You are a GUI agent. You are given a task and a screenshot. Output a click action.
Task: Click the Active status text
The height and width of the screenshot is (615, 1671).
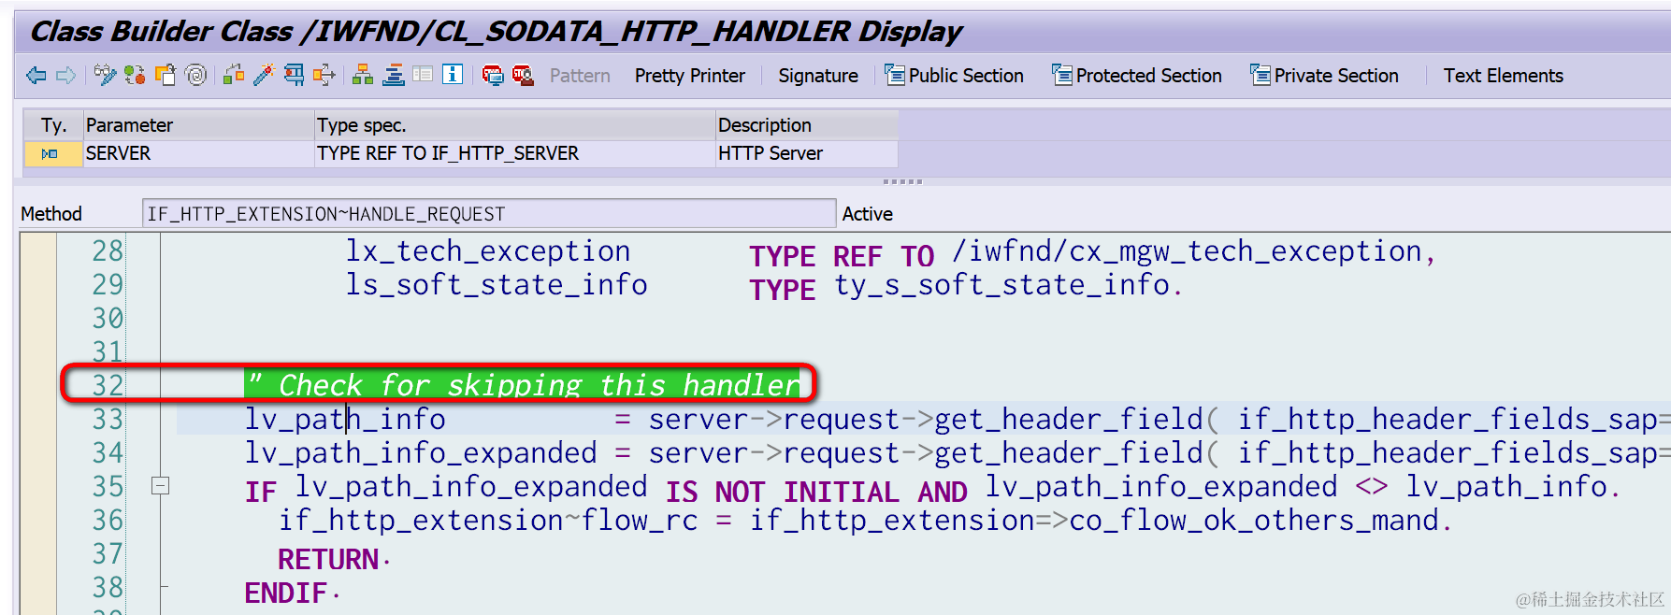coord(868,214)
